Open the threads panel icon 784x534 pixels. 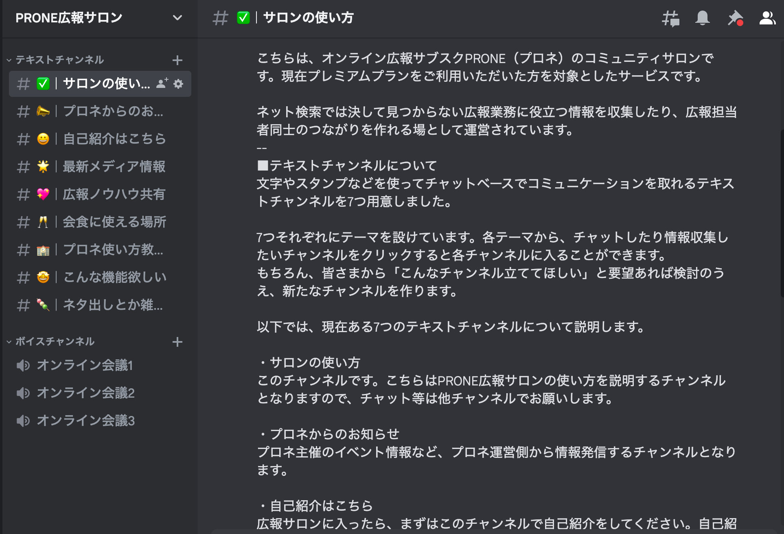[670, 18]
